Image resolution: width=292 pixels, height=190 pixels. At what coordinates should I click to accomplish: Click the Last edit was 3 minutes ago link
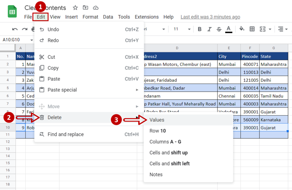tap(210, 17)
